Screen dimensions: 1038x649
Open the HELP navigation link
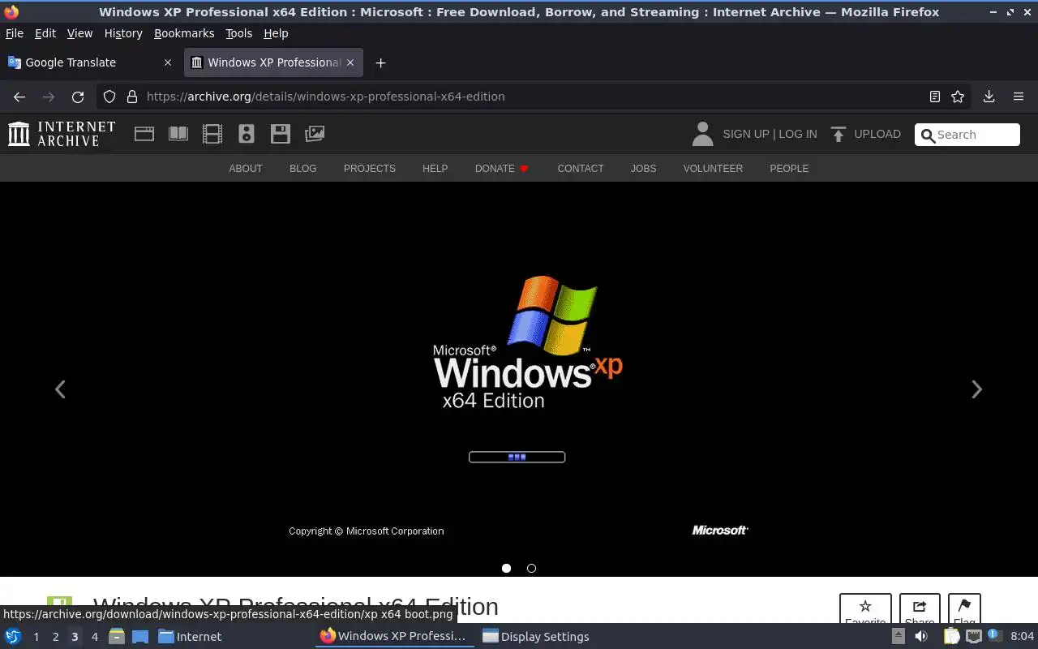pyautogui.click(x=435, y=169)
